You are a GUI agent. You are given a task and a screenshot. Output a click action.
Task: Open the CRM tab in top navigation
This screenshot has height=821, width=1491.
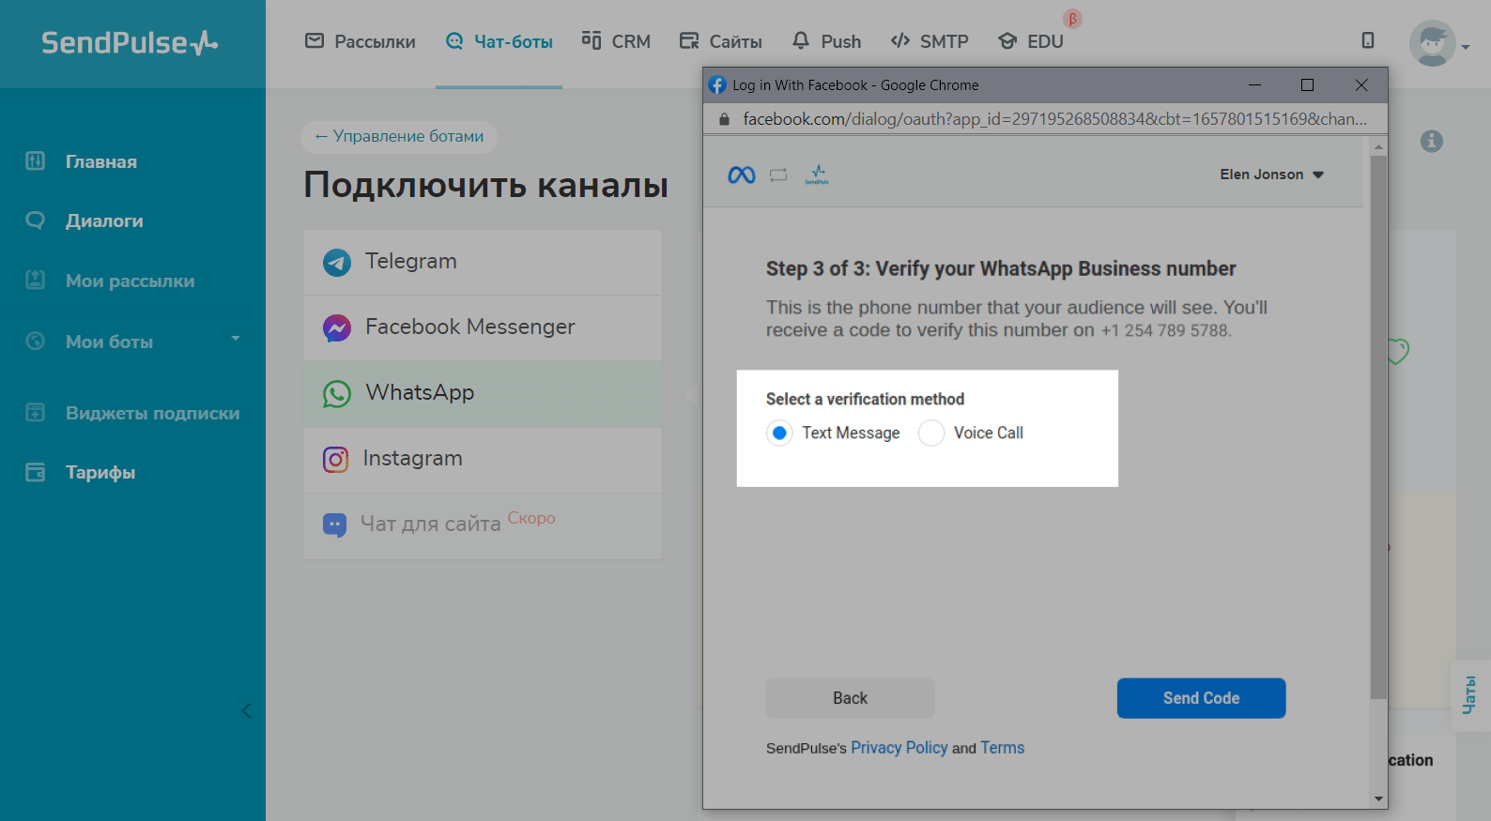click(616, 41)
